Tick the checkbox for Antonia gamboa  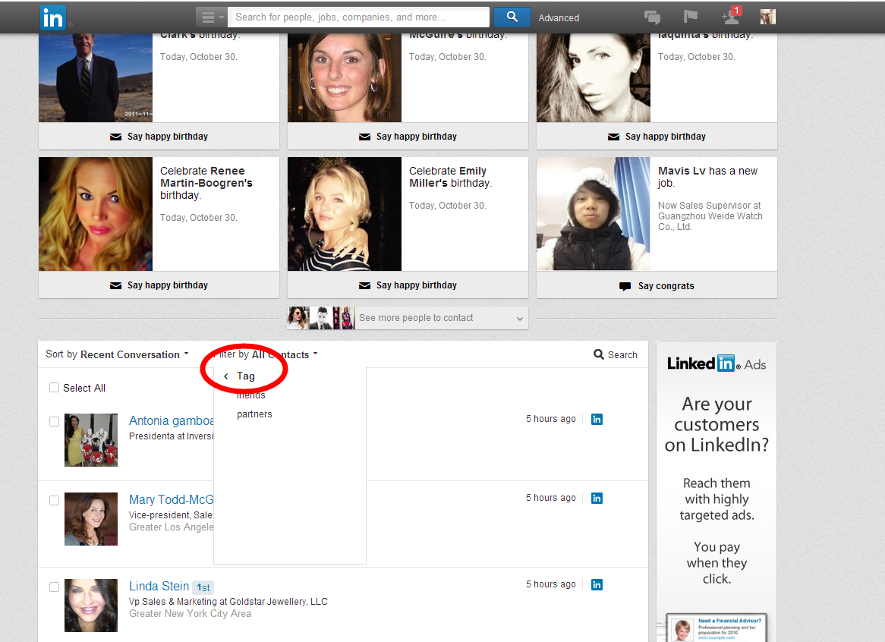point(54,421)
